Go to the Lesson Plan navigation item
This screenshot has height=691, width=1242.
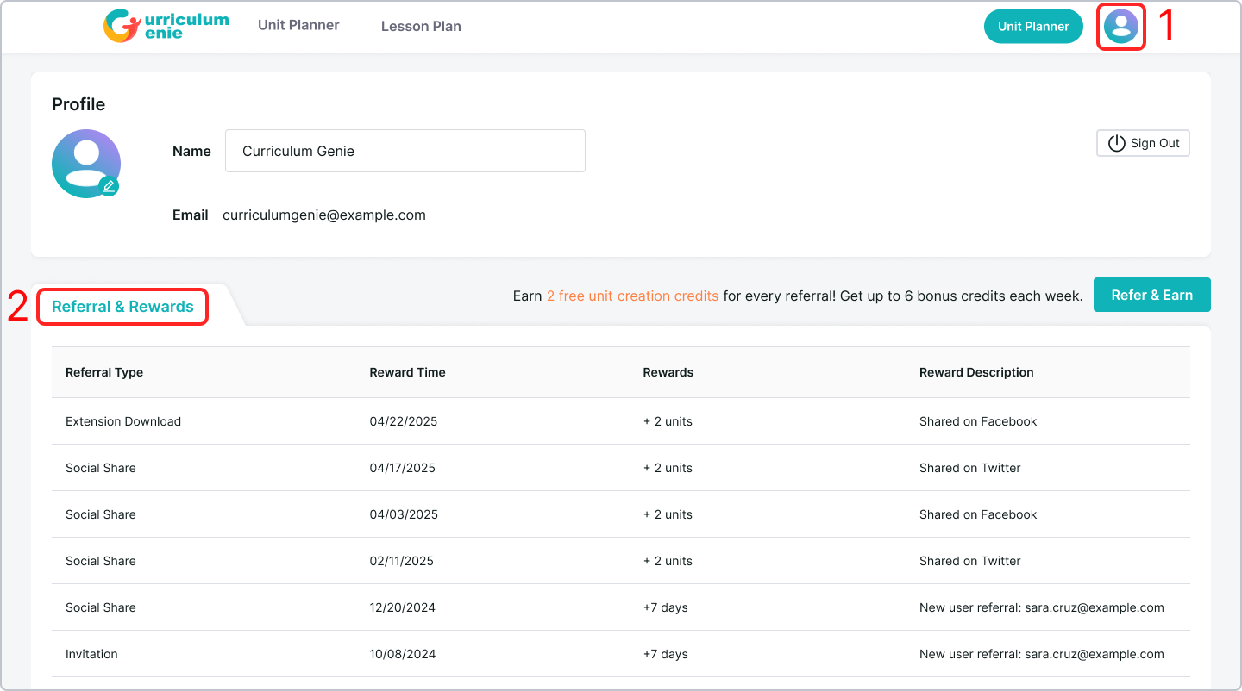click(421, 26)
